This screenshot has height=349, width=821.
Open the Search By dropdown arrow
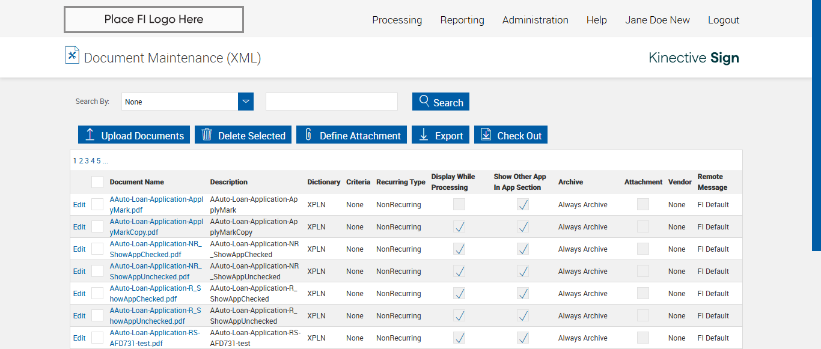tap(246, 102)
